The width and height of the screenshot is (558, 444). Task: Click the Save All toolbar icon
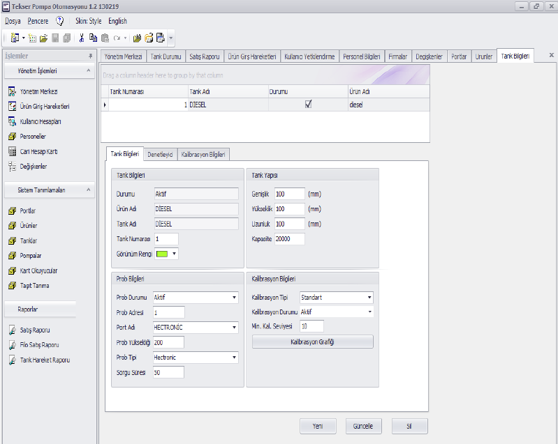pos(66,38)
